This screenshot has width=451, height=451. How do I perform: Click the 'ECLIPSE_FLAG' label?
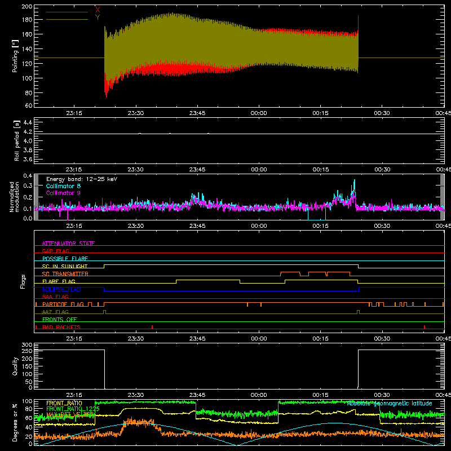click(x=61, y=289)
